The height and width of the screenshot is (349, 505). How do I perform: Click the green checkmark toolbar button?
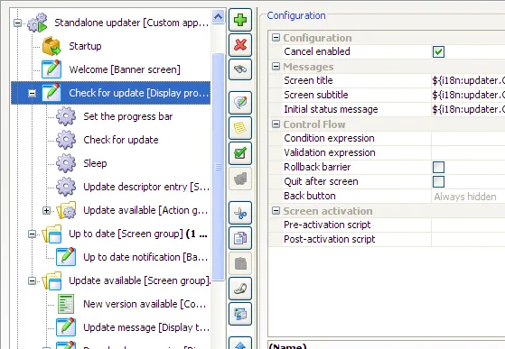pos(240,153)
